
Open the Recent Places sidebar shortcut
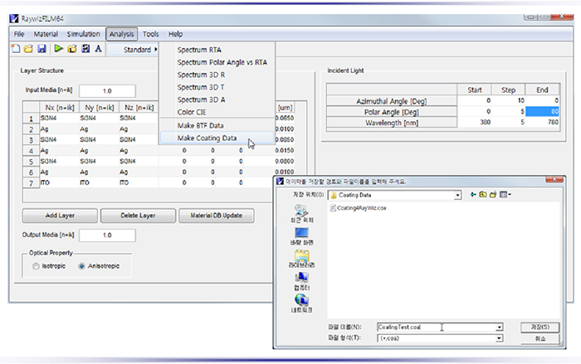click(x=301, y=214)
